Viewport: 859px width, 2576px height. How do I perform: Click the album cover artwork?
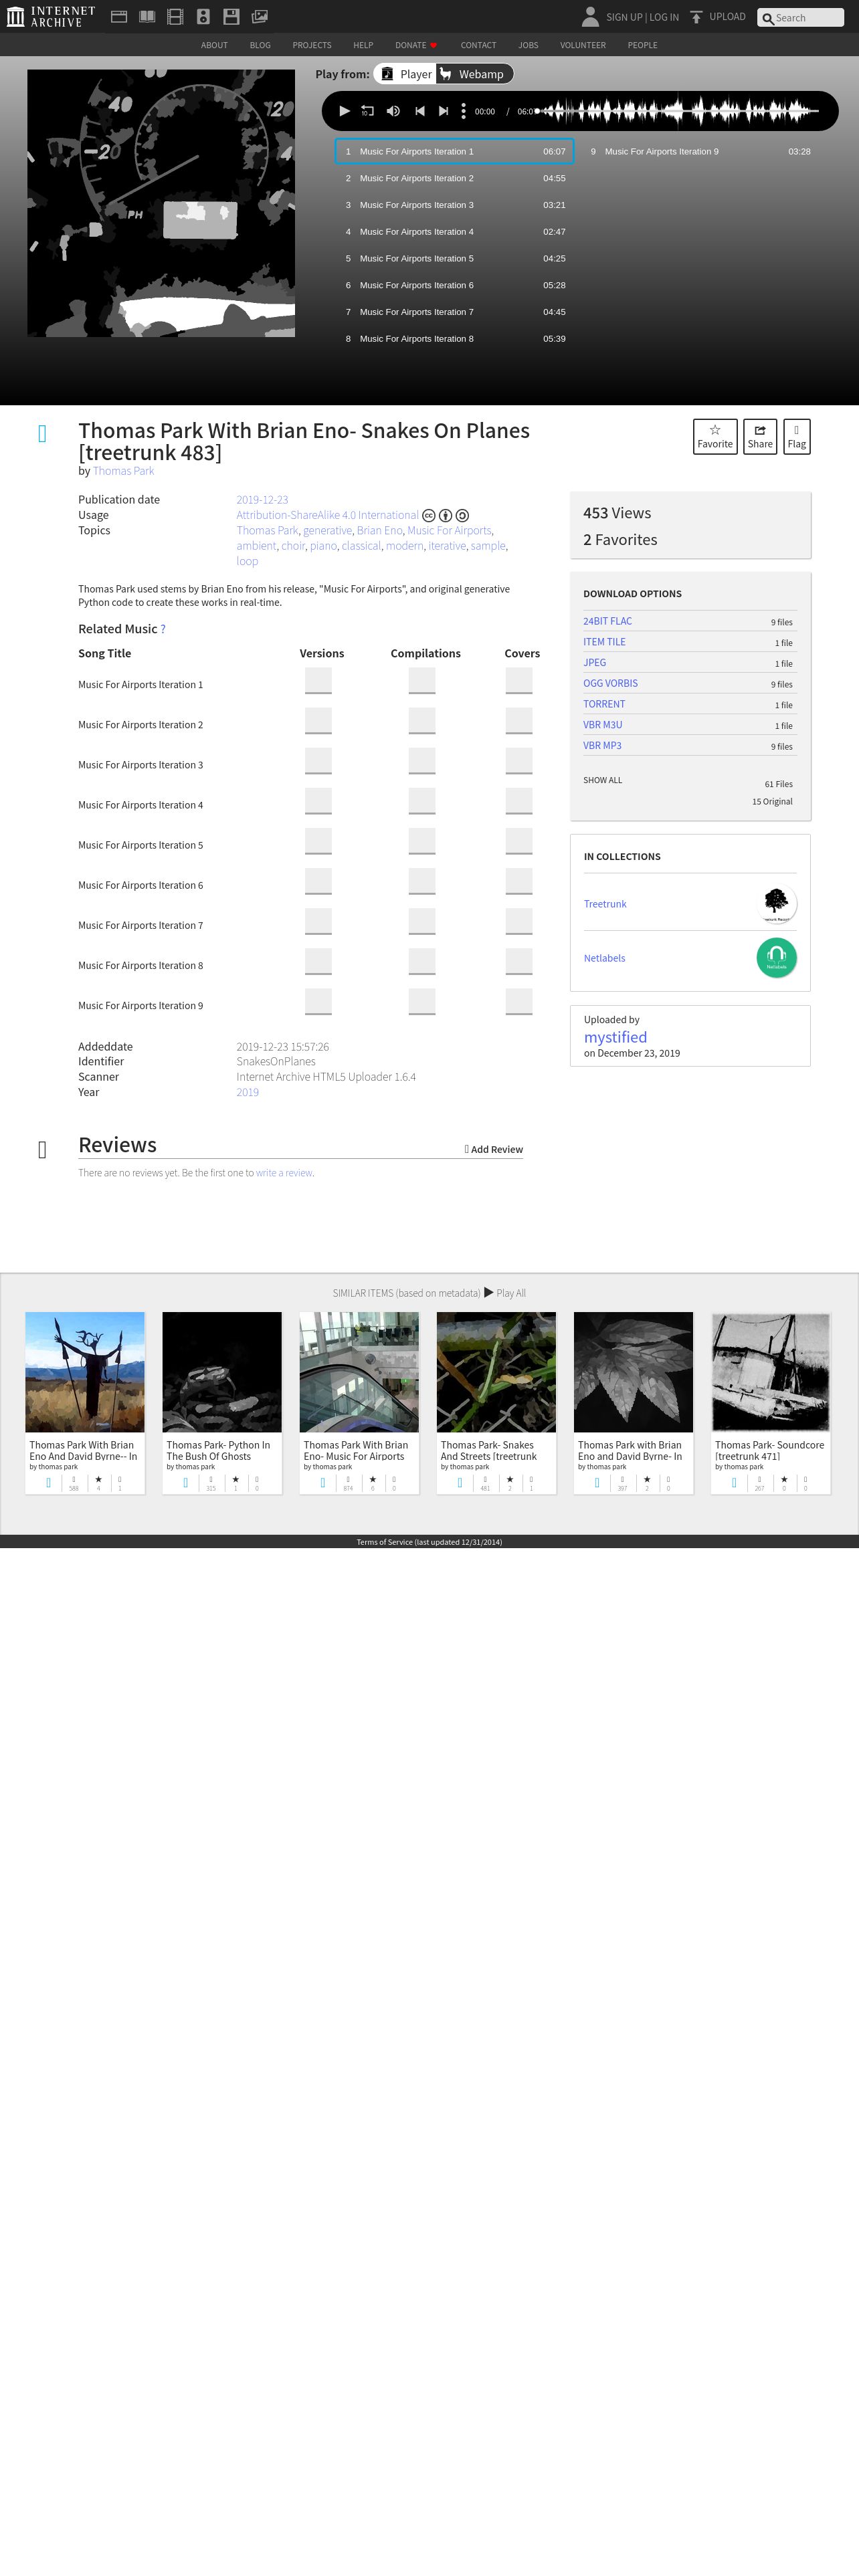(161, 203)
